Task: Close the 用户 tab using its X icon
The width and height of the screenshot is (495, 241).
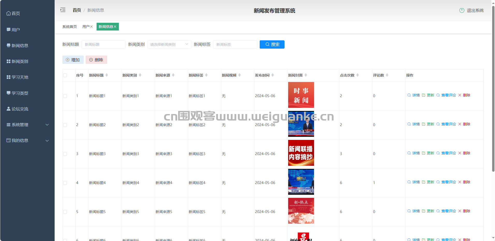Action: pos(91,27)
